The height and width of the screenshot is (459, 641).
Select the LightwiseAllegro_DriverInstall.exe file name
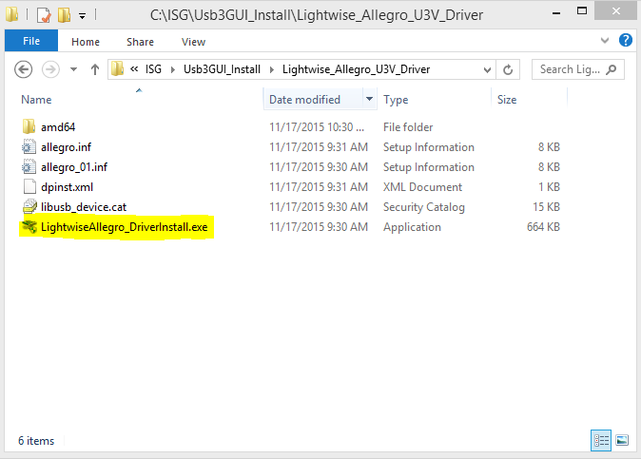pyautogui.click(x=125, y=227)
